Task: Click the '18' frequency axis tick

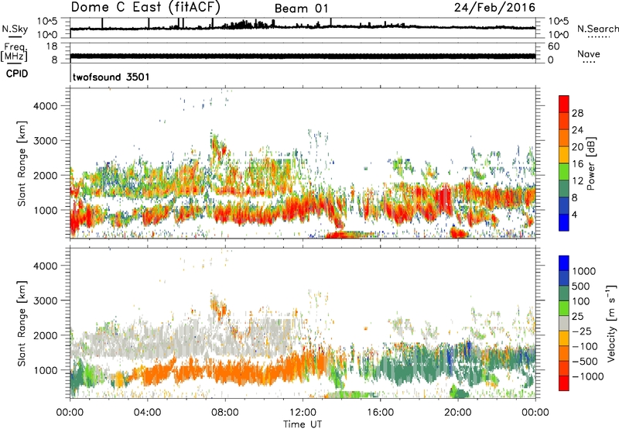Action: tap(52, 46)
